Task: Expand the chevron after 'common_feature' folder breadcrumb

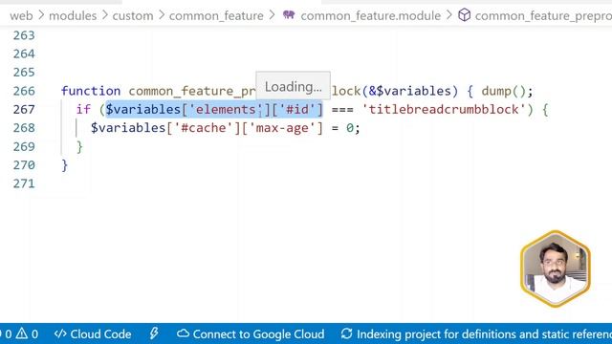Action: [x=272, y=15]
